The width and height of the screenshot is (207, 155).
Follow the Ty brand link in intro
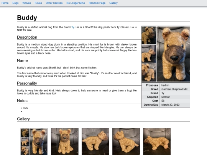(73, 27)
